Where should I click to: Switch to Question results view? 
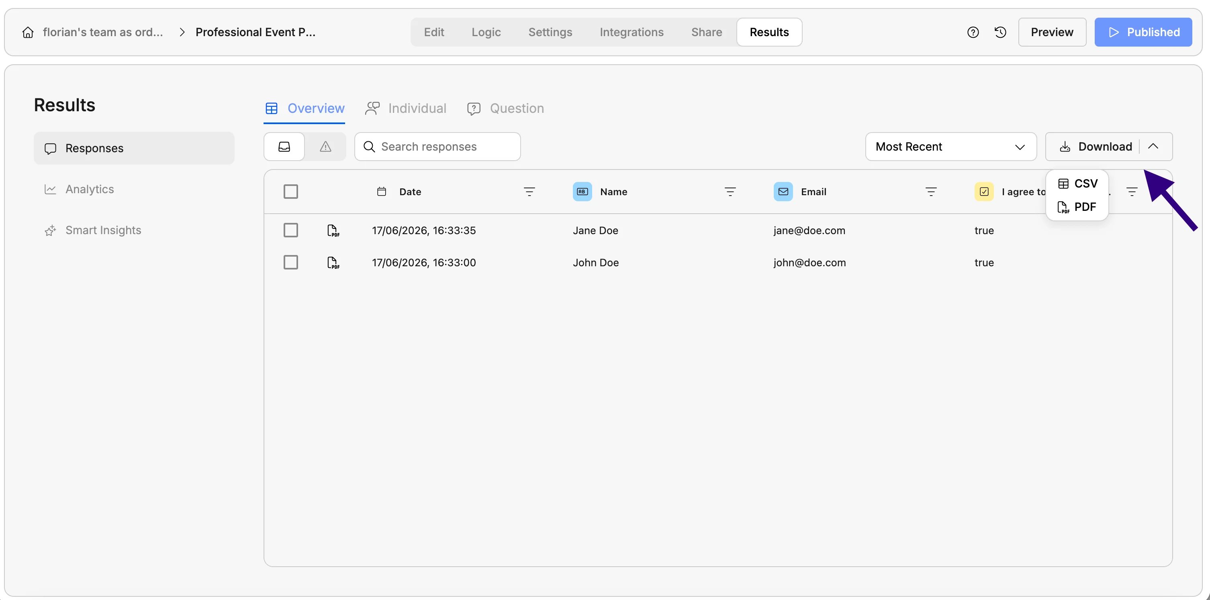point(505,108)
